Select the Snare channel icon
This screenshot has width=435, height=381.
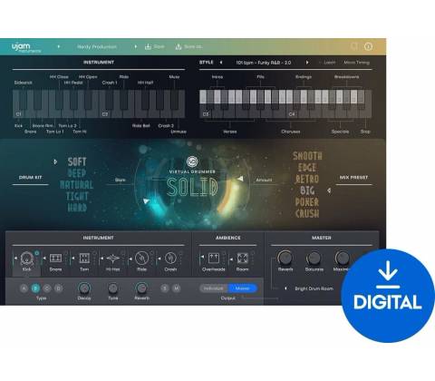[x=55, y=258]
